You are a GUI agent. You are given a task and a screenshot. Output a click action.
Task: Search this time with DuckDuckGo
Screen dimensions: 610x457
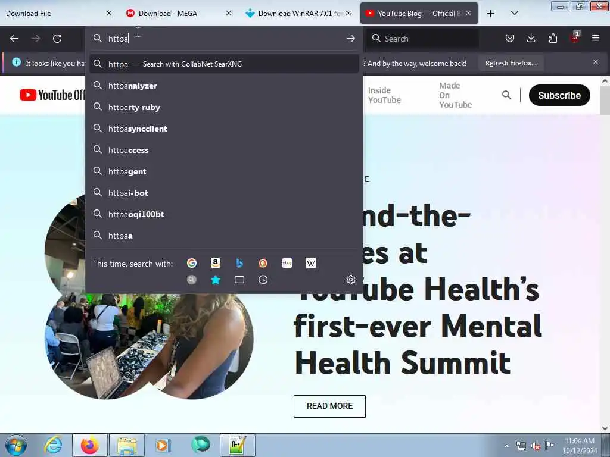(x=263, y=263)
